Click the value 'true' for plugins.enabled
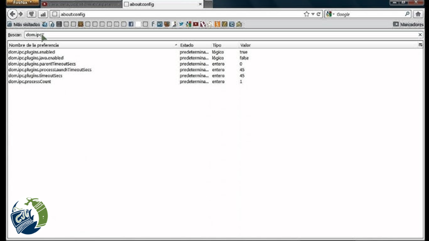Screen dimensions: 429x241 (x=243, y=52)
